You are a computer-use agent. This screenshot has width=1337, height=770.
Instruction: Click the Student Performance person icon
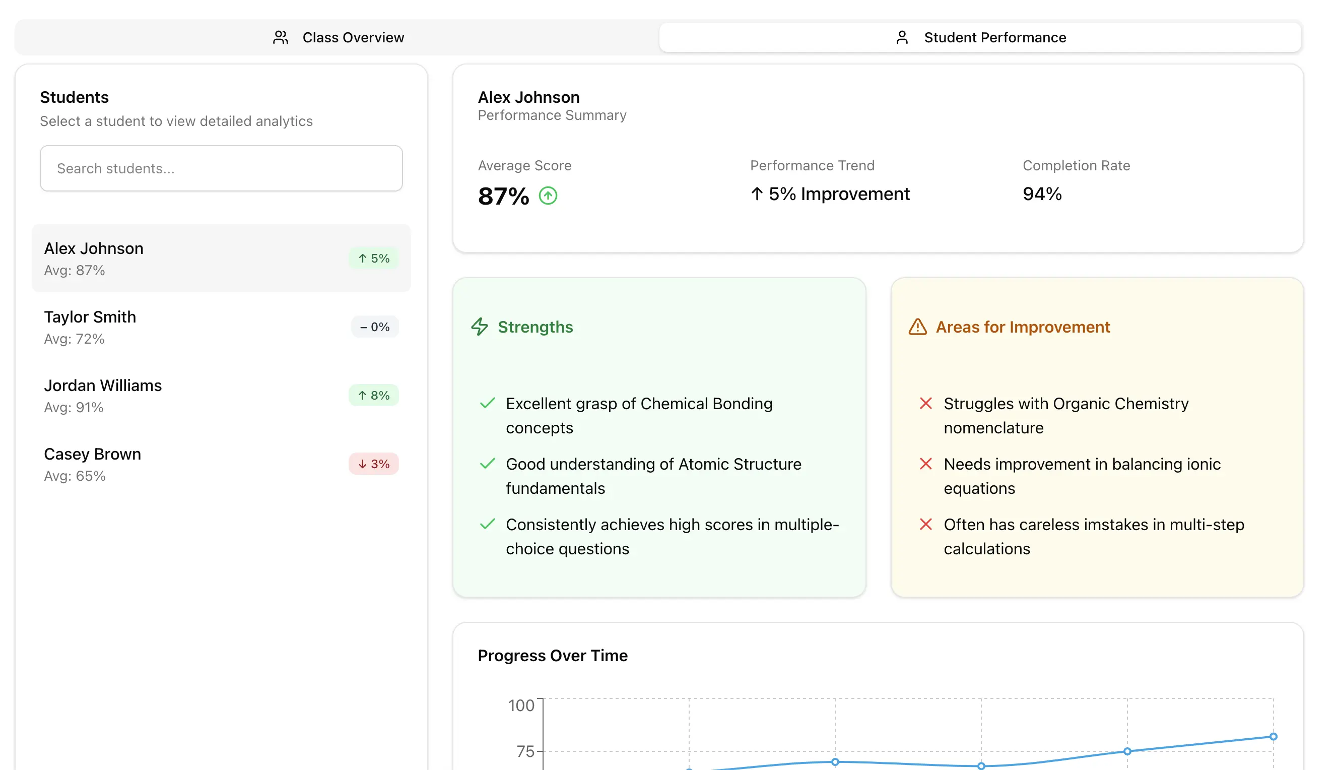(x=902, y=38)
